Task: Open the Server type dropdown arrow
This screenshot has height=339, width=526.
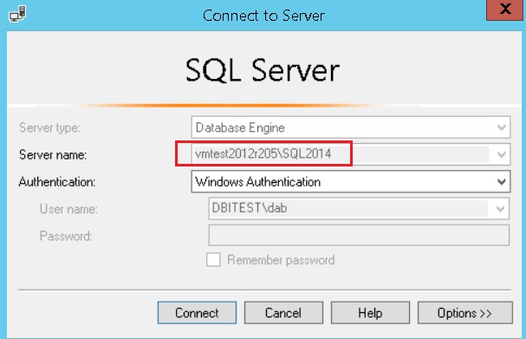Action: pos(502,127)
